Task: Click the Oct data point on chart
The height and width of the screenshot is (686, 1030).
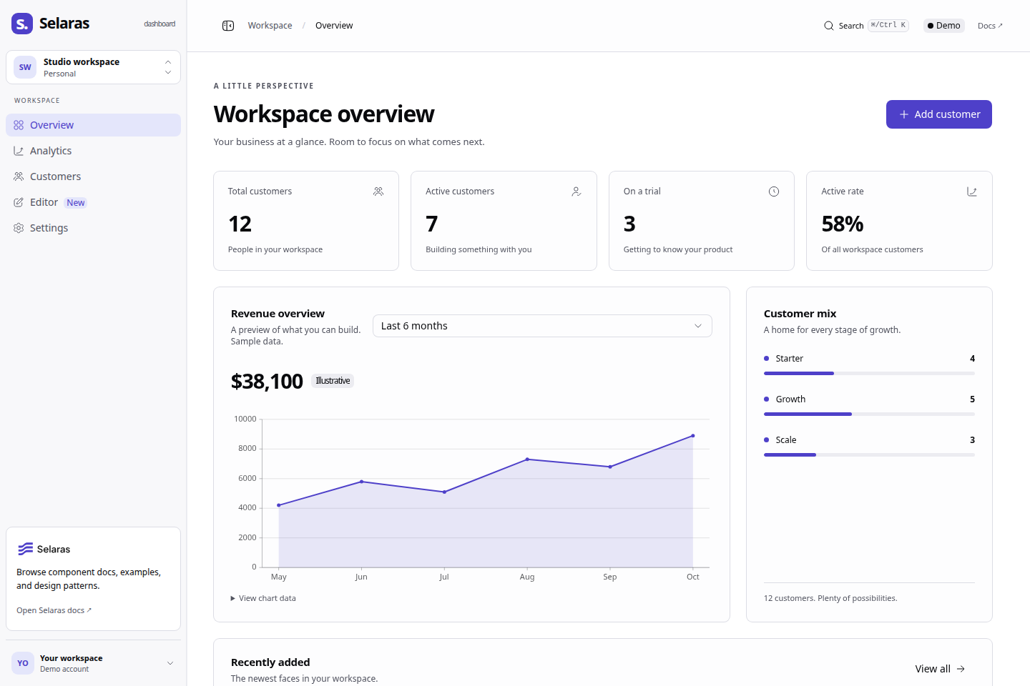Action: point(693,436)
